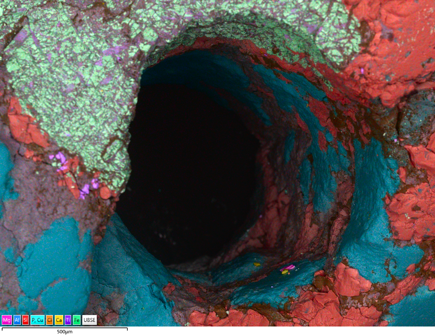This screenshot has height=335, width=435.
Task: Select the green Fe element legend box
Action: click(76, 320)
